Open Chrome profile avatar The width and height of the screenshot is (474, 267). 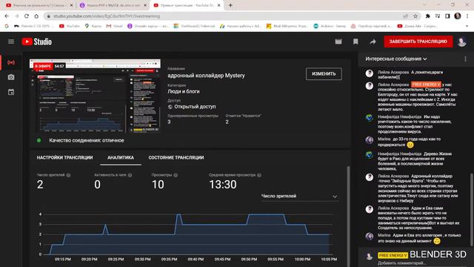458,16
